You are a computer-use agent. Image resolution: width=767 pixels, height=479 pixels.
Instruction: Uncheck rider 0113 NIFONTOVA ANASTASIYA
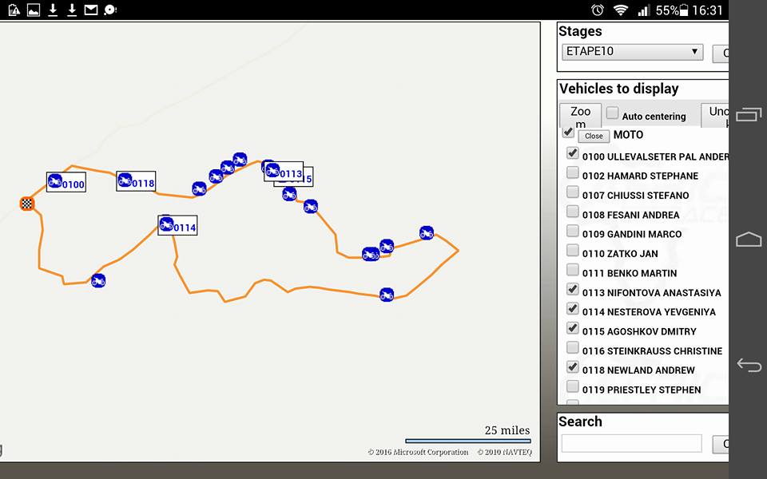coord(573,290)
